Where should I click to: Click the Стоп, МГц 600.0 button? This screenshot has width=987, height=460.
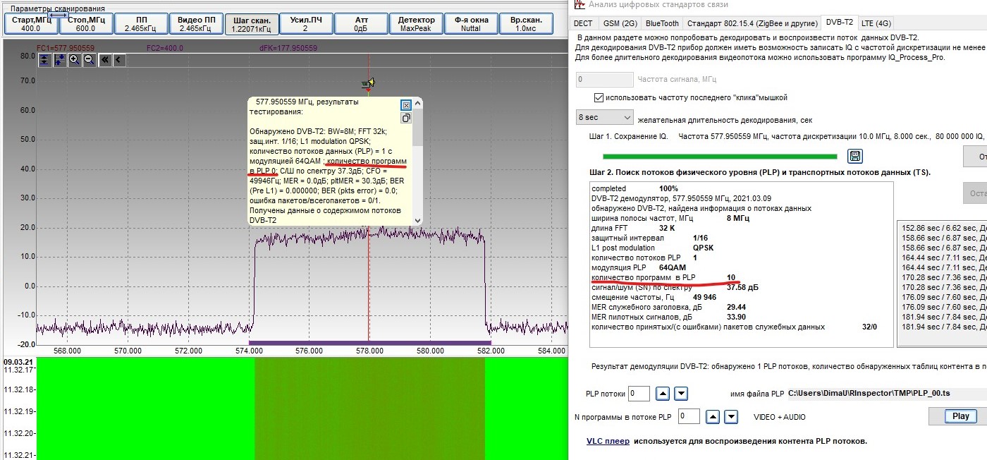(x=86, y=24)
